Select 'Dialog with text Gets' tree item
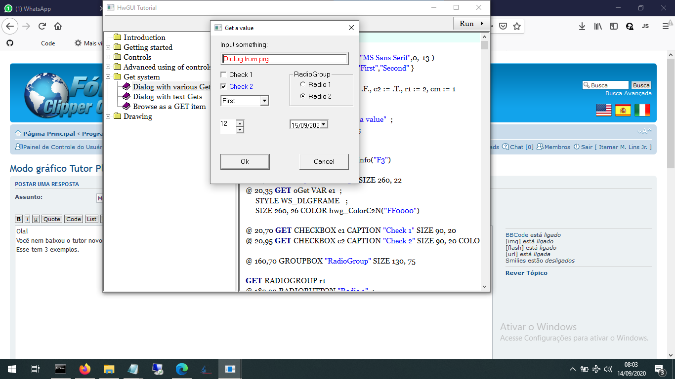The width and height of the screenshot is (675, 379). 167,97
